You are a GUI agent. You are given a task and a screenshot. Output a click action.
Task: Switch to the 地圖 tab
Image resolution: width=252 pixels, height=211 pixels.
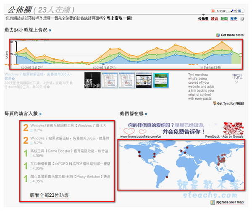(x=224, y=19)
